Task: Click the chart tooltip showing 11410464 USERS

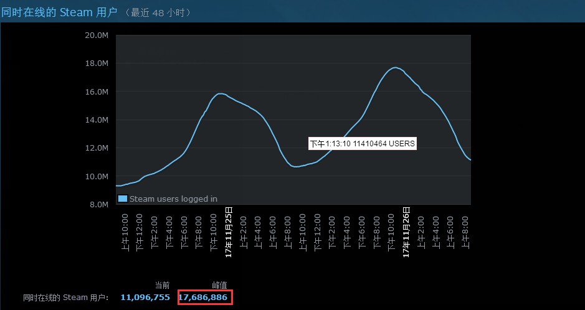Action: click(362, 144)
